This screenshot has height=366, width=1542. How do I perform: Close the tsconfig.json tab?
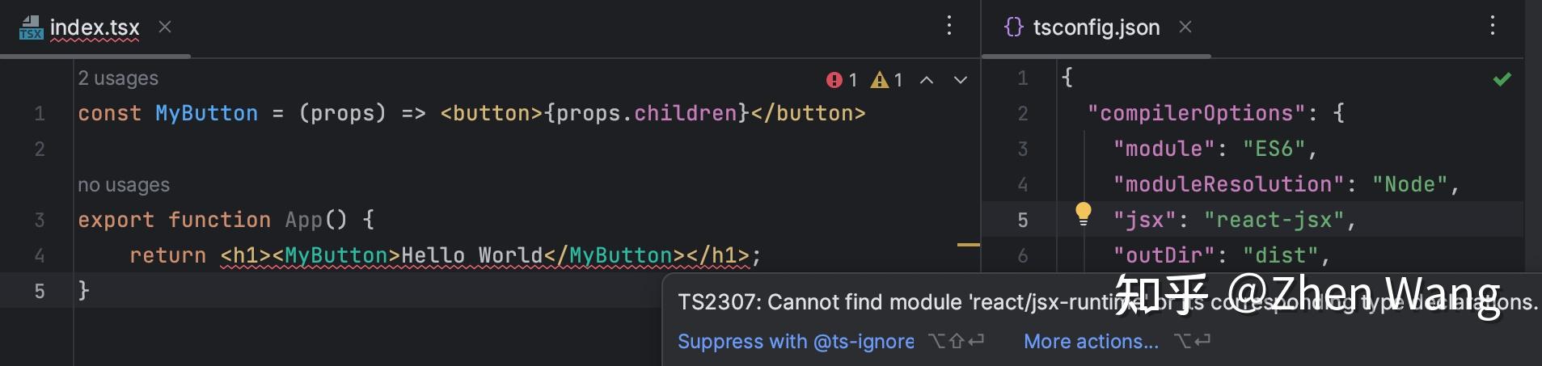click(x=1185, y=27)
